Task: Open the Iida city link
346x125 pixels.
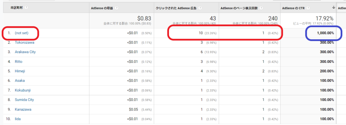Action: click(x=18, y=119)
